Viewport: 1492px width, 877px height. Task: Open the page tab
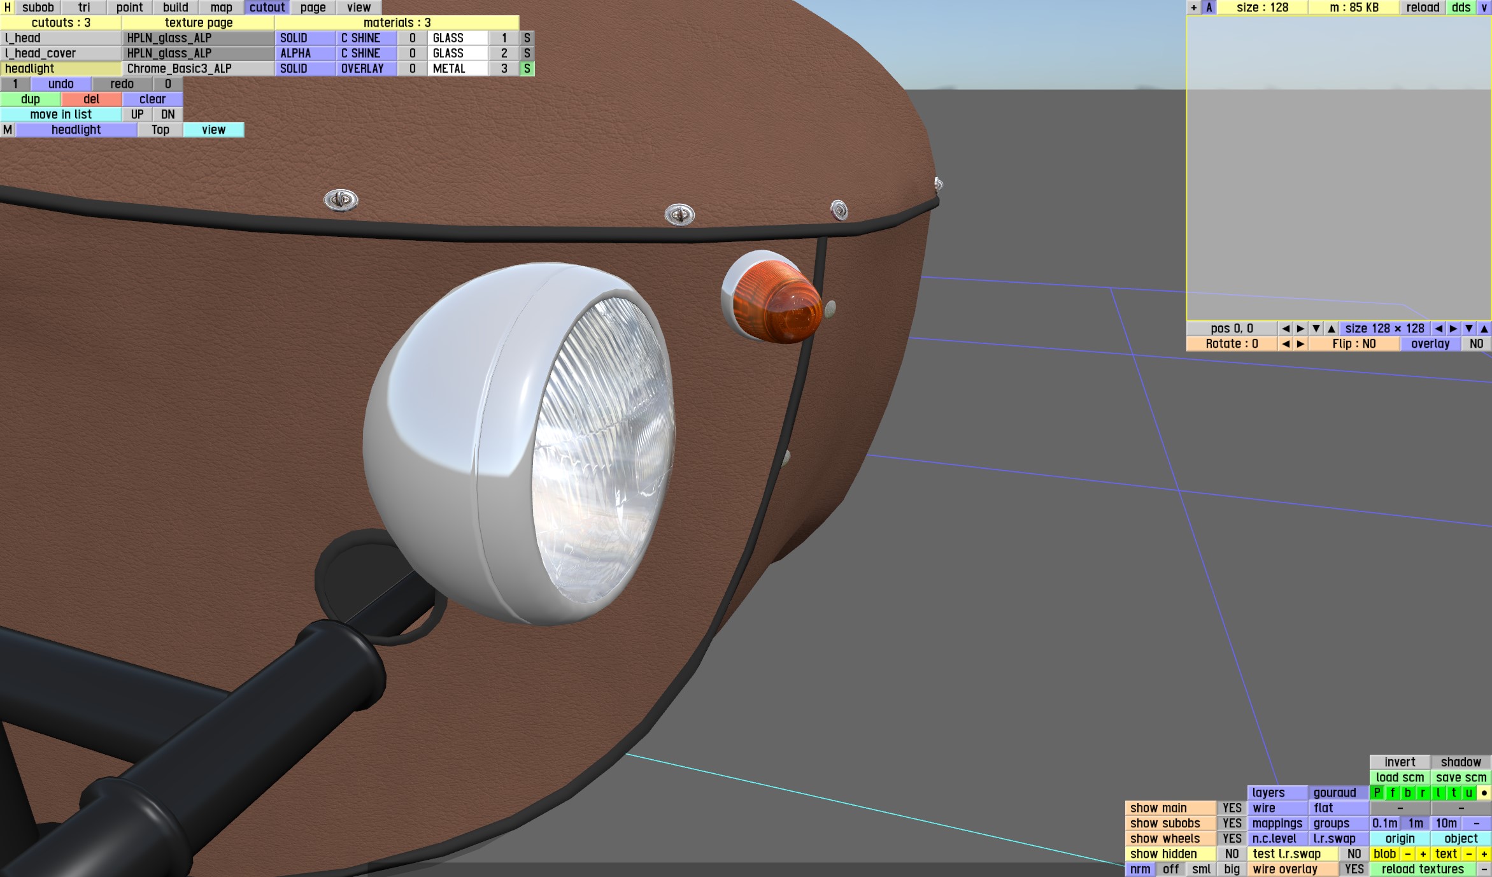313,8
